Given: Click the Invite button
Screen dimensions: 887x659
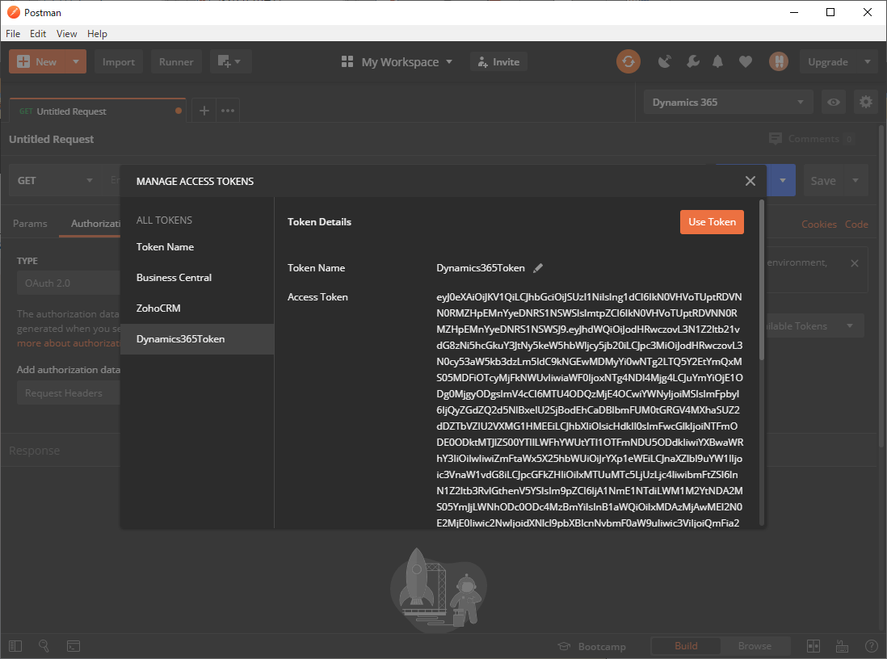Looking at the screenshot, I should (498, 61).
